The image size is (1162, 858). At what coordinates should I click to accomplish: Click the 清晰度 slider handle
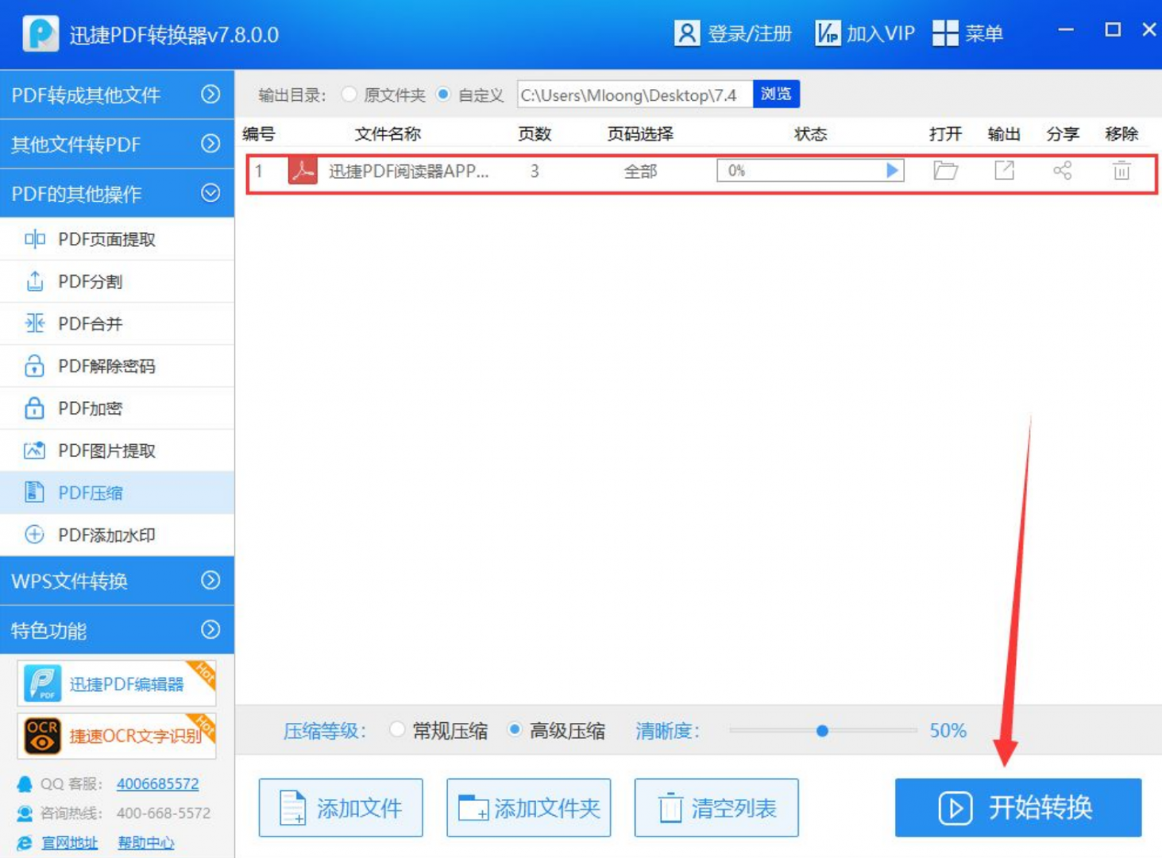pos(822,730)
